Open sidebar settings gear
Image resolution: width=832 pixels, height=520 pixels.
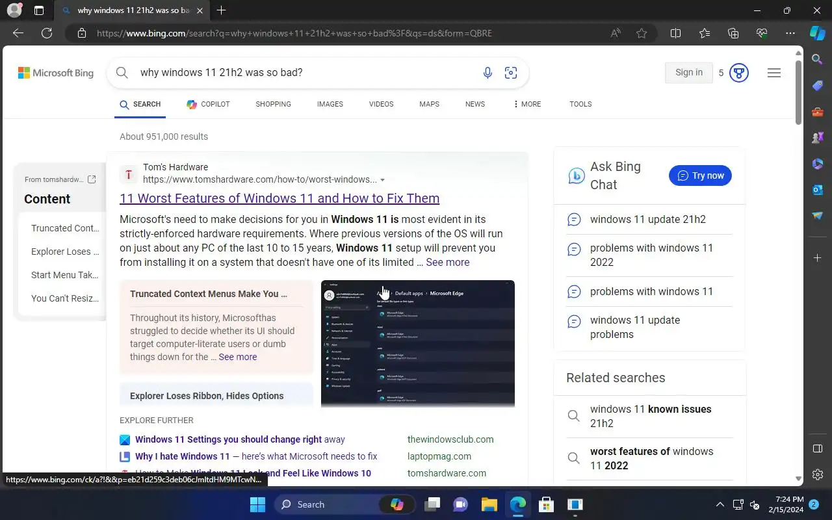coord(818,474)
